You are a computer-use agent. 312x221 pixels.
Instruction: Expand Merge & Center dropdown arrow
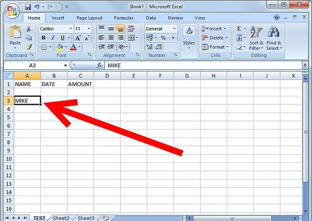click(x=137, y=38)
